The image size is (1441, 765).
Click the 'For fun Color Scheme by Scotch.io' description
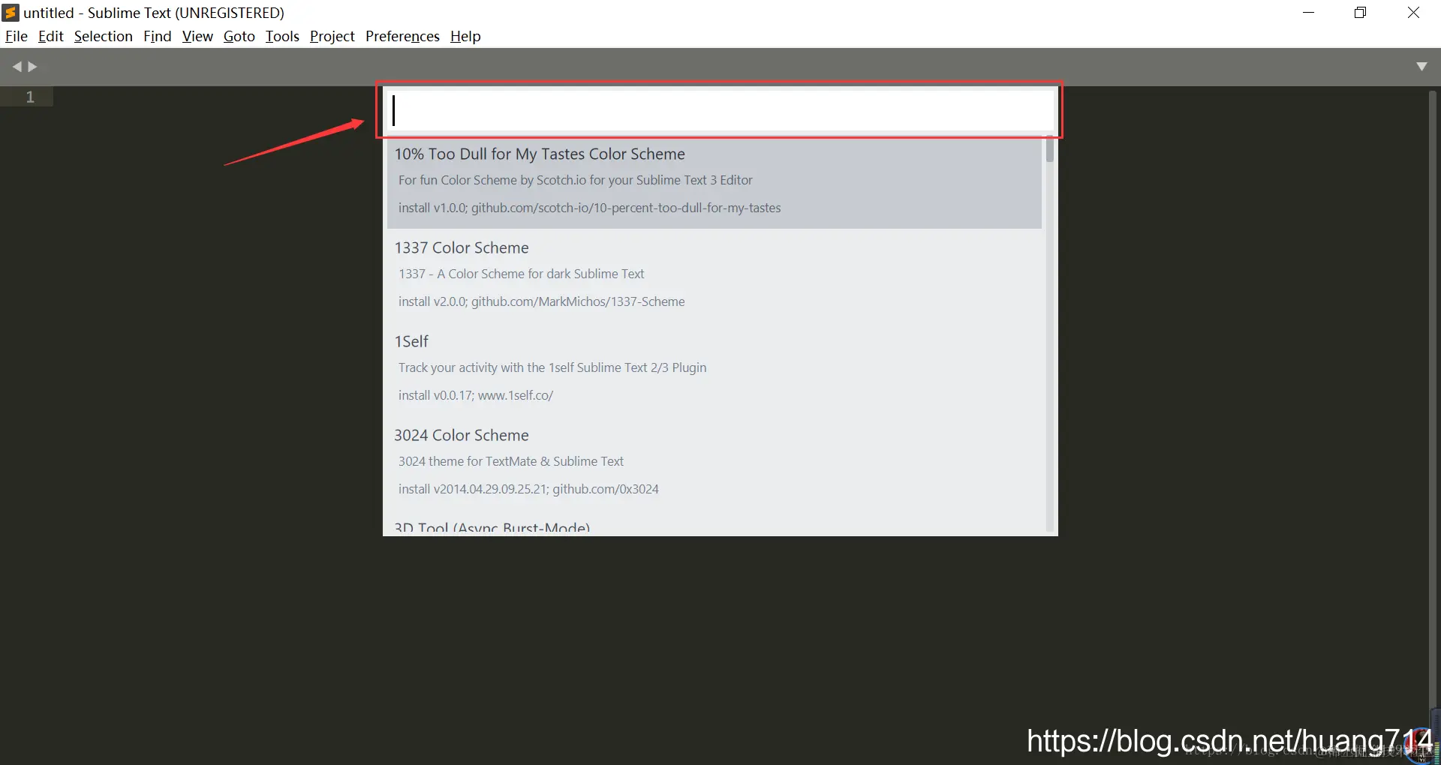click(x=575, y=180)
